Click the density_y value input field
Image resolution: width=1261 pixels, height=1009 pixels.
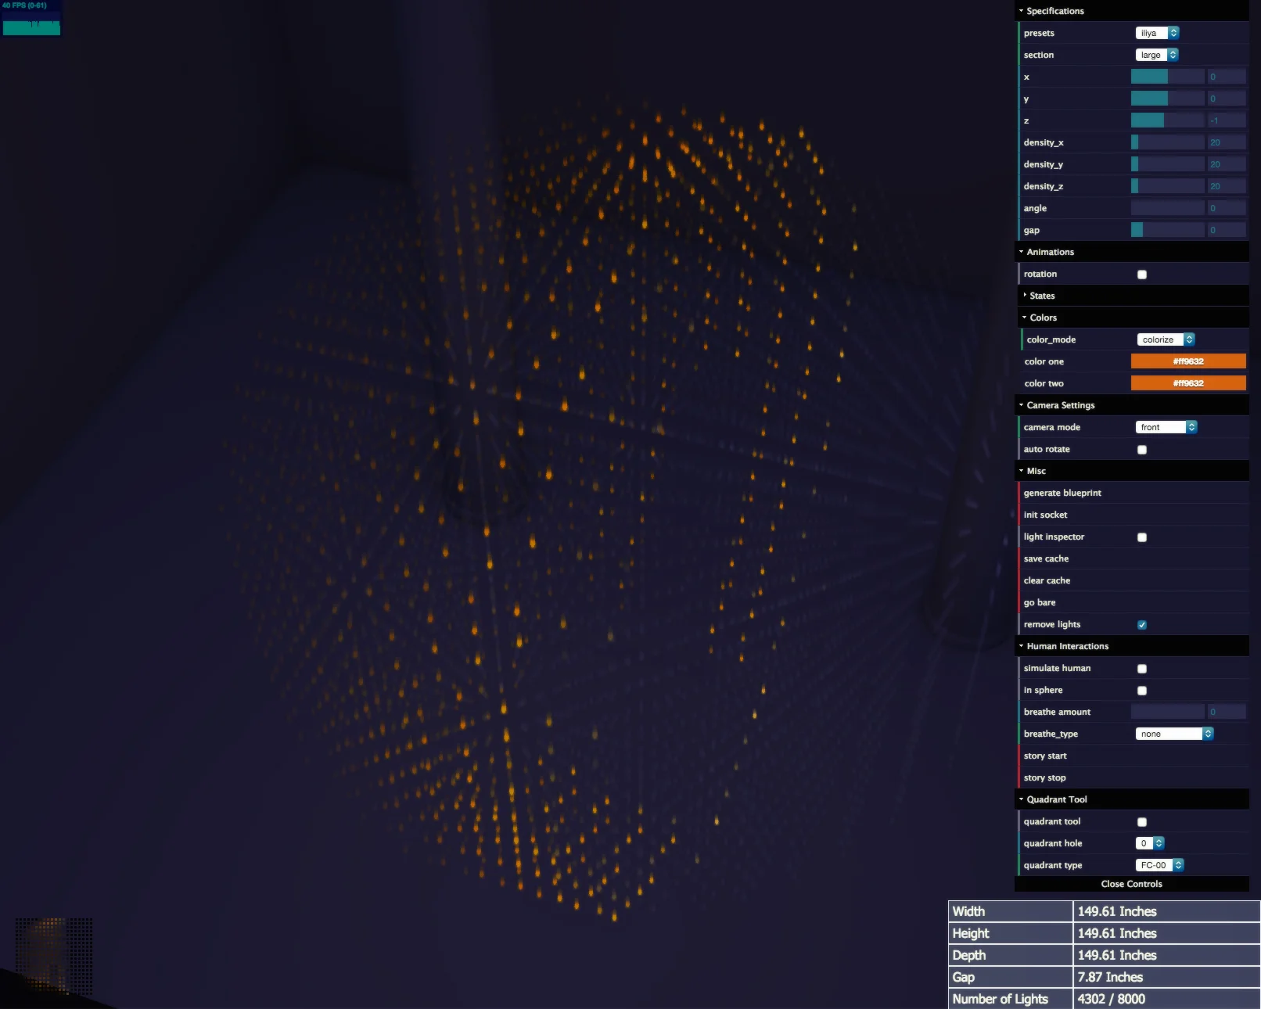(x=1227, y=164)
